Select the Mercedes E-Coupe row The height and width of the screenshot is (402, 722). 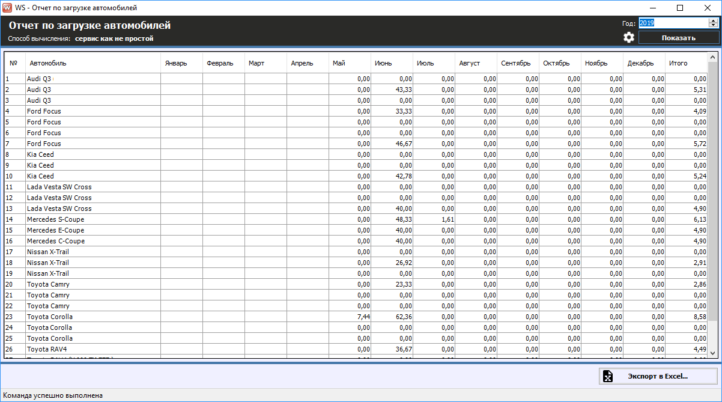click(356, 230)
